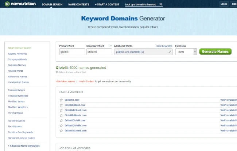Click the Namestation logo icon
The image size is (237, 151).
pos(7,4)
